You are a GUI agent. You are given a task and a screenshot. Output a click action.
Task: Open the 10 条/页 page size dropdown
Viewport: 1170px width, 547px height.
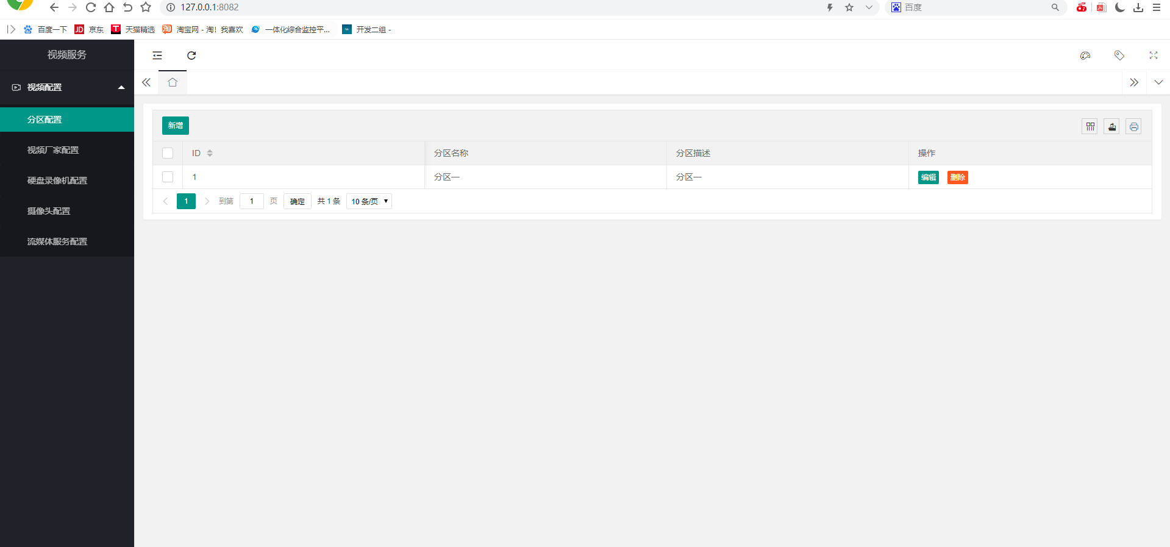click(369, 201)
